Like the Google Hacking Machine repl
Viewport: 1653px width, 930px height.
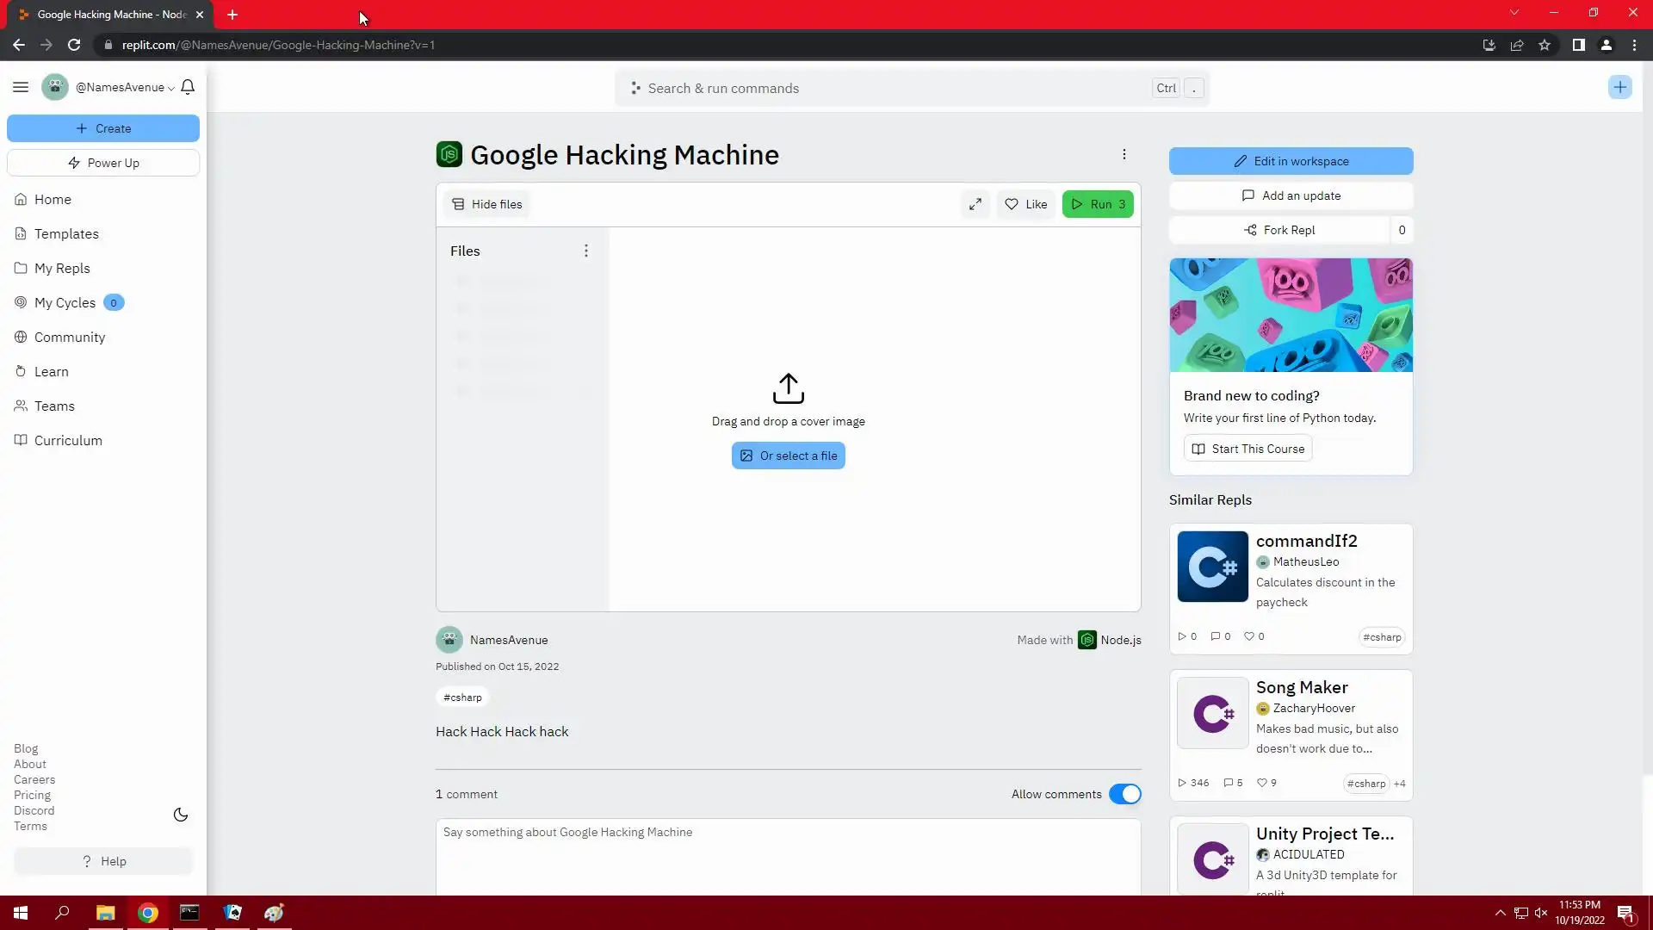pos(1025,204)
